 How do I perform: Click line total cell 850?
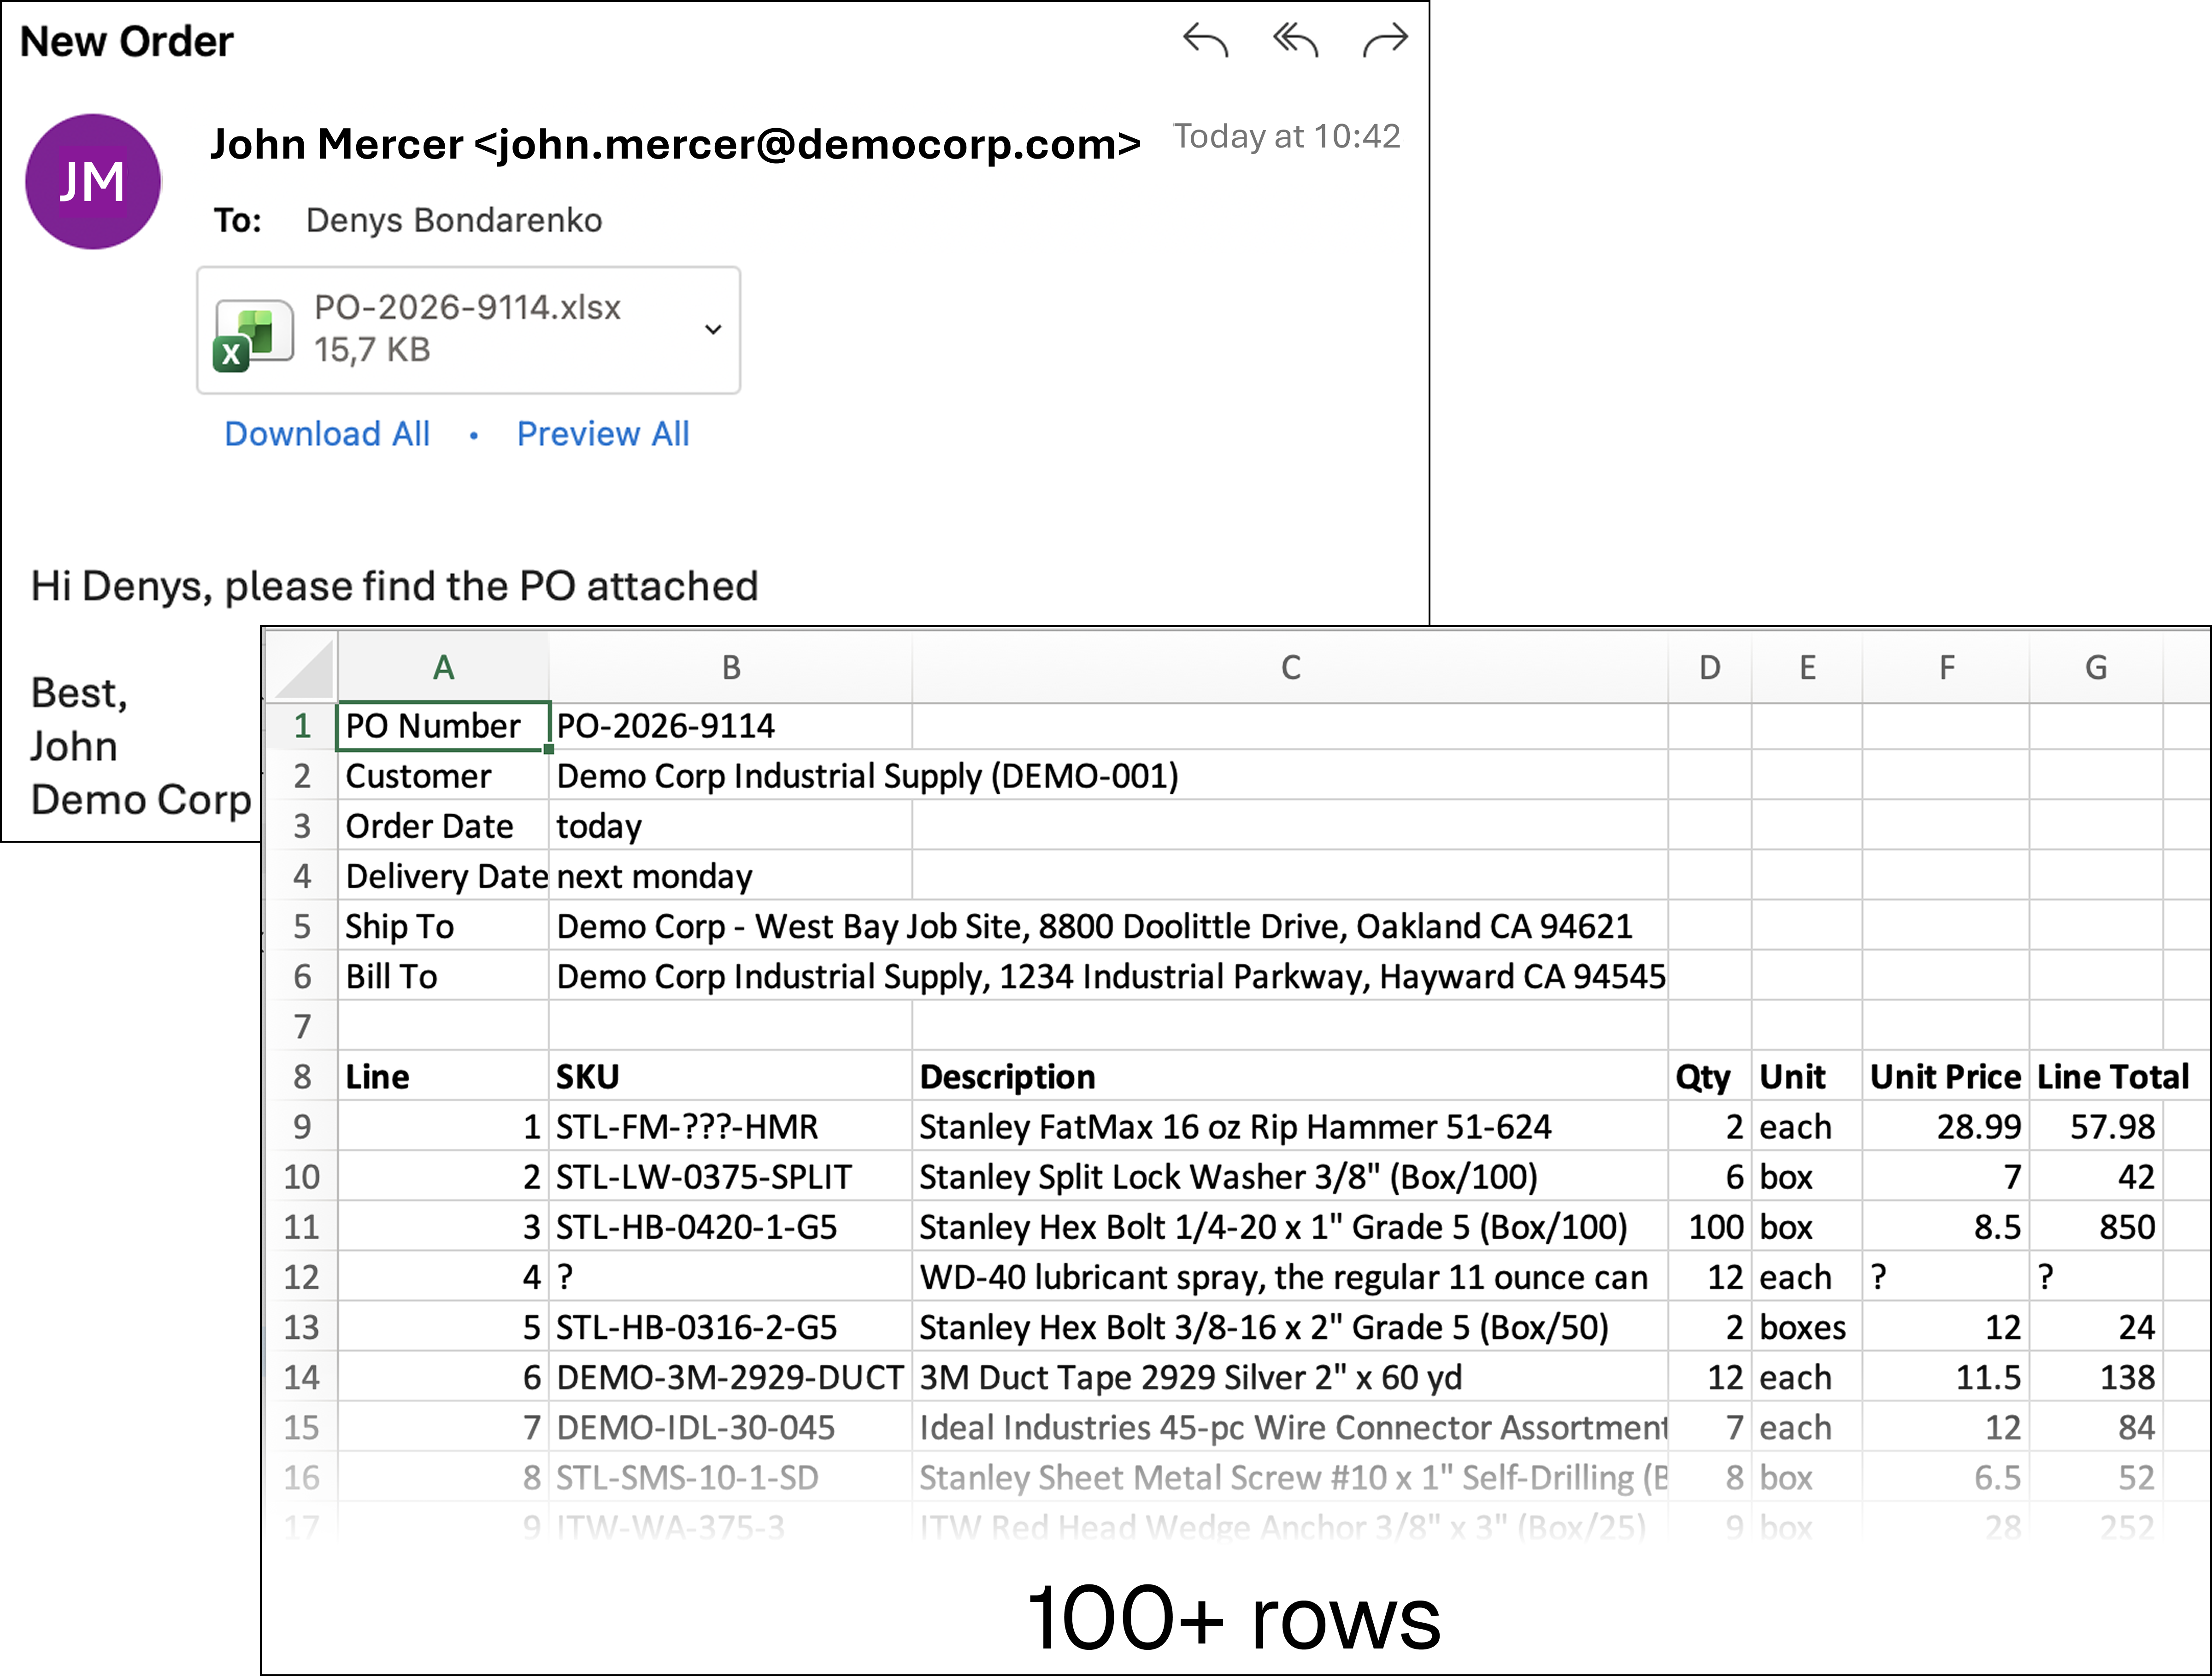pyautogui.click(x=2096, y=1226)
